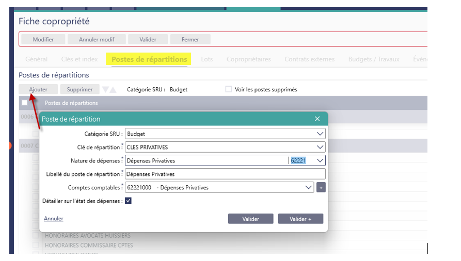This screenshot has height=261, width=461.
Task: Close the Poste de répartition dialog
Action: [x=317, y=119]
